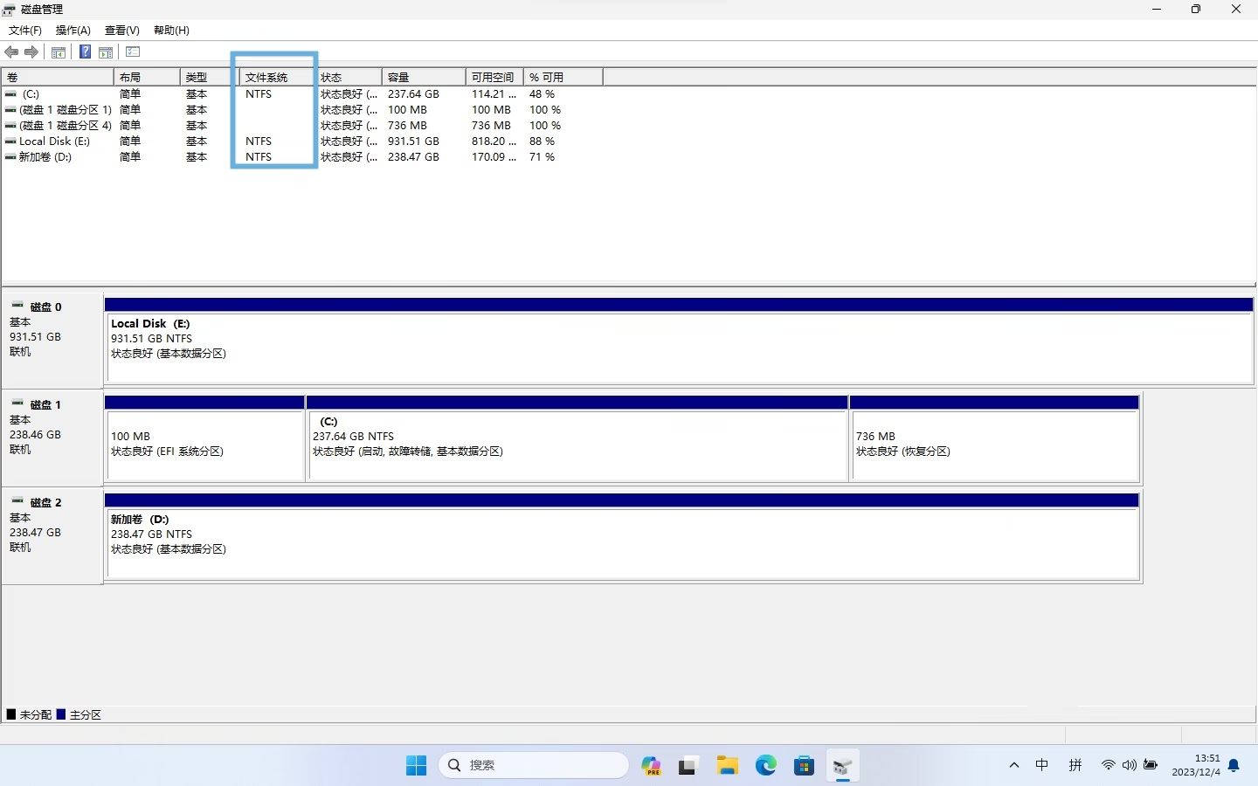Click the taskbar 搜索 search box
Viewport: 1258px width, 786px height.
point(534,766)
